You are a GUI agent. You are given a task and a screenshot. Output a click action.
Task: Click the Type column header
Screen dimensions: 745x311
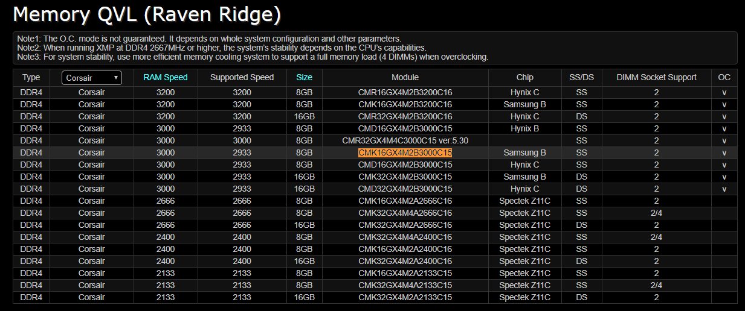31,77
